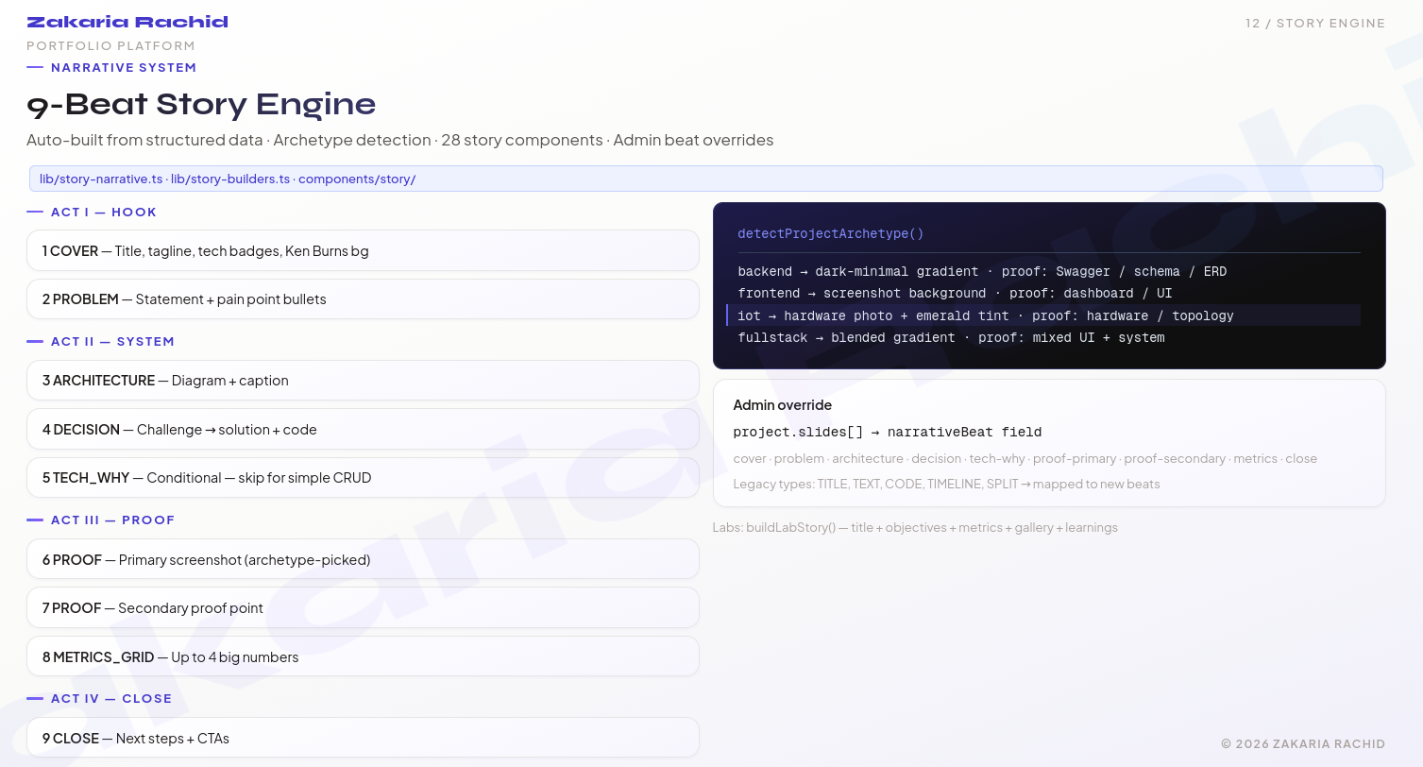This screenshot has height=767, width=1423.
Task: Click the ACT IV — CLOSE label
Action: tap(111, 699)
